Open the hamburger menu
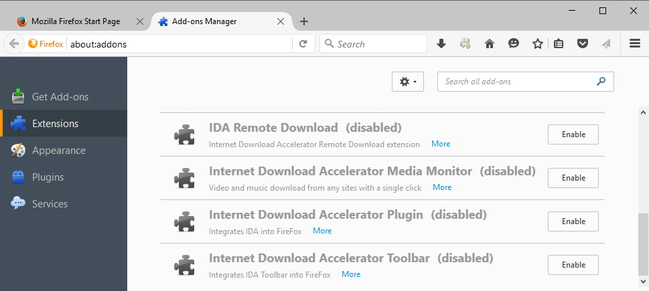This screenshot has height=291, width=649. (635, 43)
